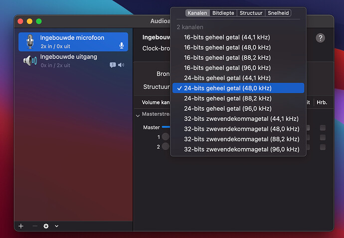344x238 pixels.
Task: Add a new device with plus icon
Action: coord(21,226)
